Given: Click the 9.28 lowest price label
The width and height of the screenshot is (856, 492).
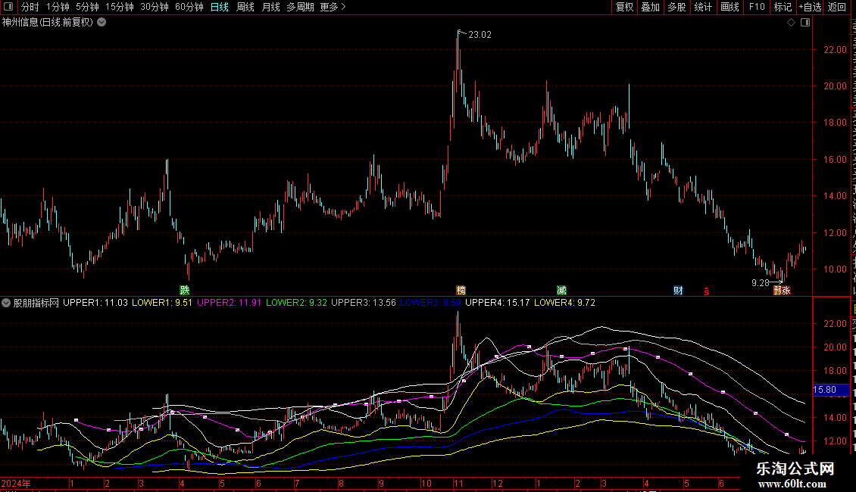Looking at the screenshot, I should click(x=761, y=283).
